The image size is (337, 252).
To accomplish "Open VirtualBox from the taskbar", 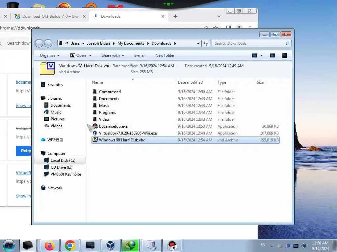I will pos(111,245).
